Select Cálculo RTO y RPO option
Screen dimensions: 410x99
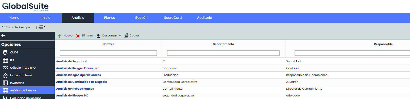(23, 68)
